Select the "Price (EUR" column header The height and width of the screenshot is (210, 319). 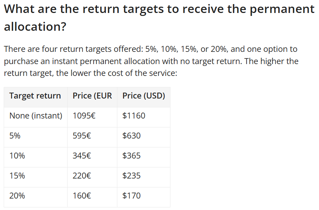(92, 96)
